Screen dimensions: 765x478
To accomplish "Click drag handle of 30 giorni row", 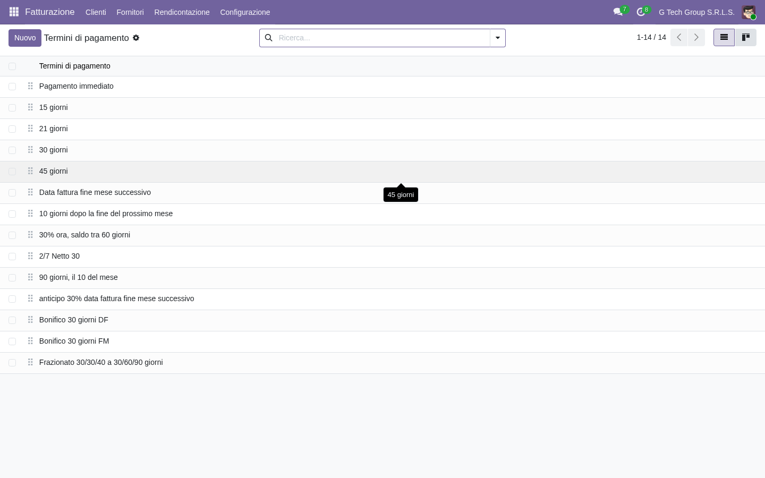I will tap(30, 150).
